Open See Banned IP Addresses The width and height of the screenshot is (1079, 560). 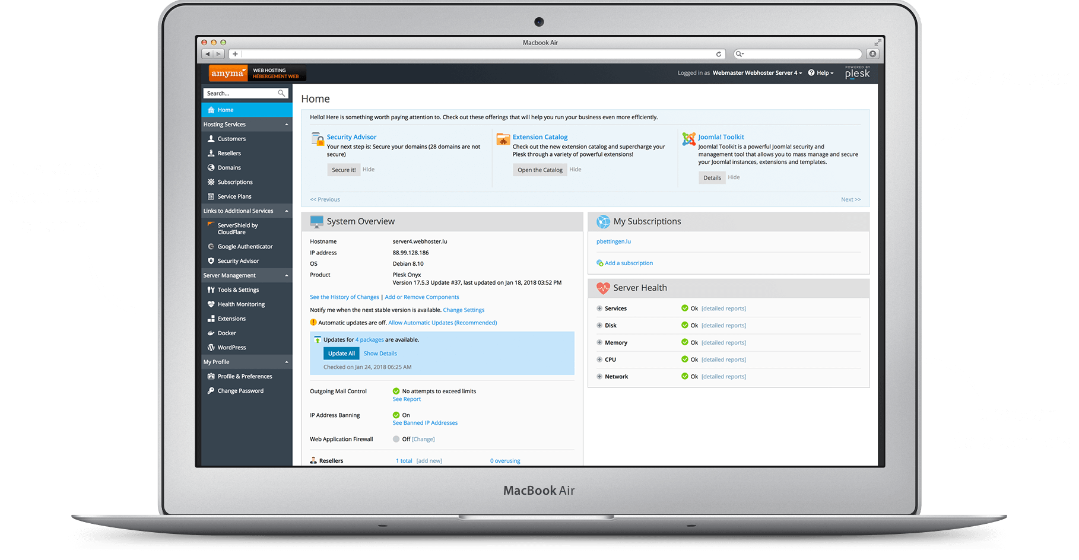(x=425, y=423)
